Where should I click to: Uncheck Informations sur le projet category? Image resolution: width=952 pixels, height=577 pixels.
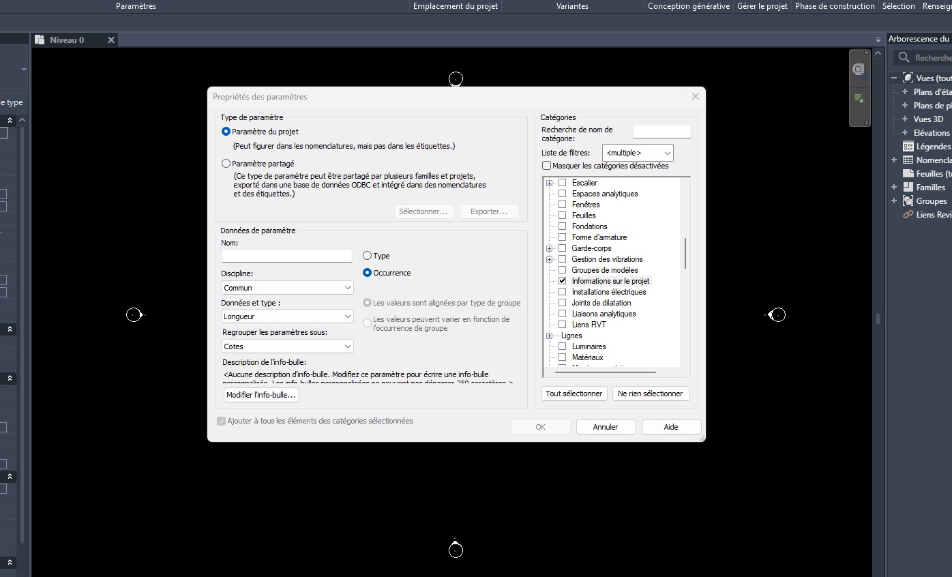(x=563, y=281)
